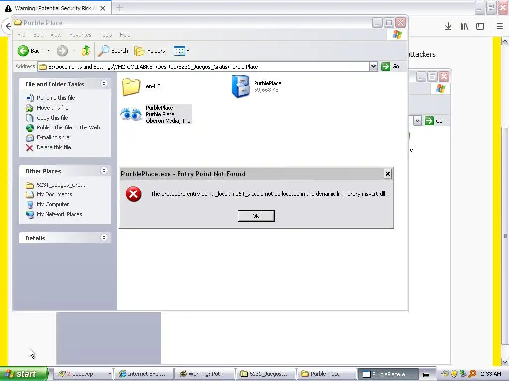Click OK in the Entry Point Not Found dialog
Image resolution: width=509 pixels, height=381 pixels.
(x=256, y=216)
